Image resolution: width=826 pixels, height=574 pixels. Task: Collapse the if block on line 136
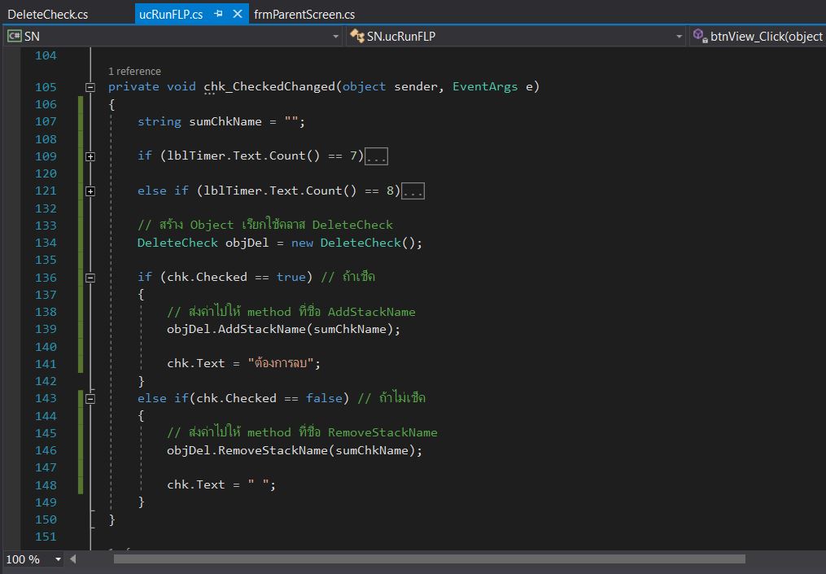click(90, 278)
